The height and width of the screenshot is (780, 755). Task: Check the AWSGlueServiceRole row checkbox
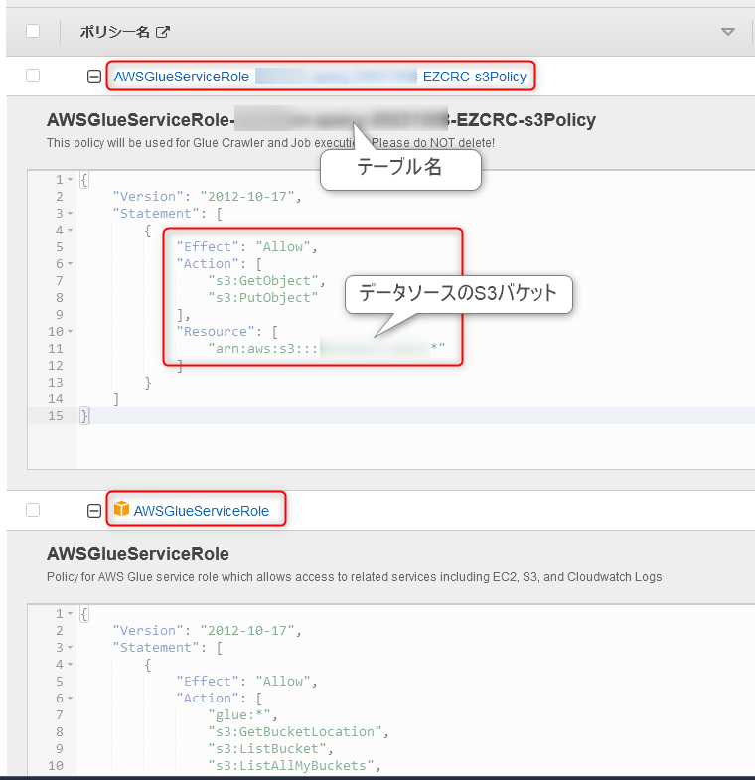(x=33, y=510)
